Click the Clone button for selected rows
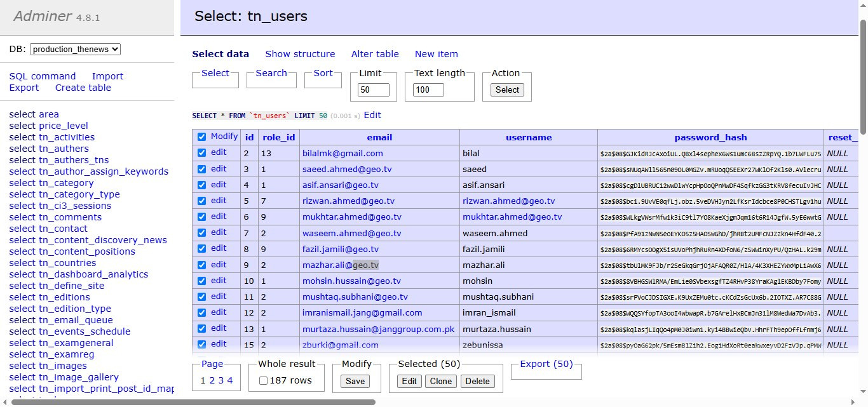 coord(440,381)
